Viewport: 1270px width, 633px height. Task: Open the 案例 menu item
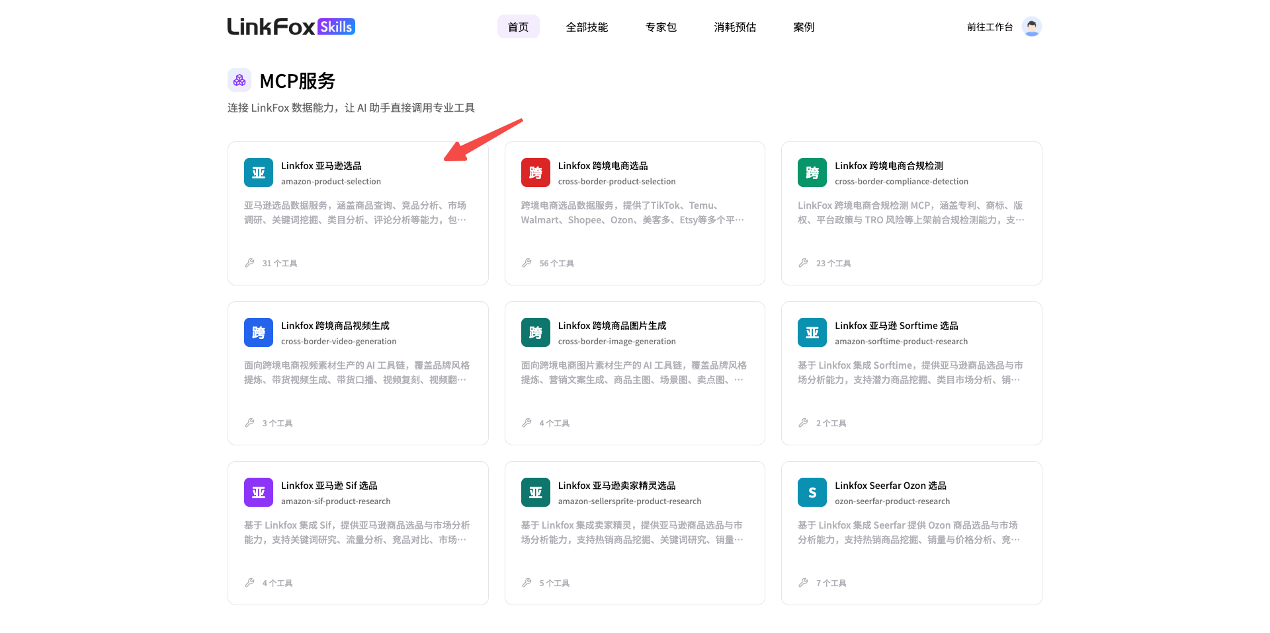804,27
